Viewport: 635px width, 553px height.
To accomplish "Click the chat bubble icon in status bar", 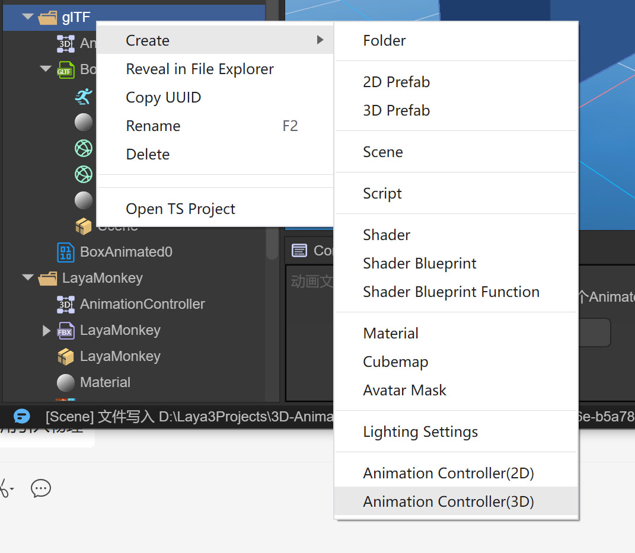I will pos(22,416).
